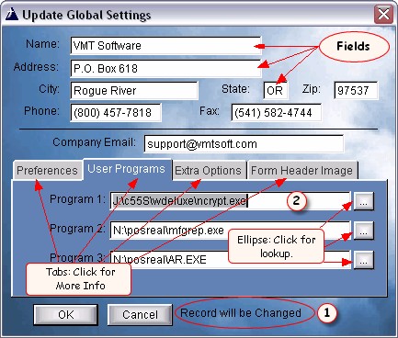Click the Company Email field
The image size is (398, 338).
[x=244, y=144]
